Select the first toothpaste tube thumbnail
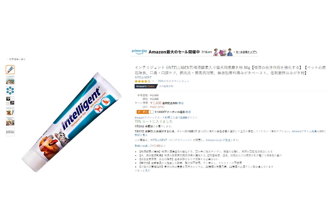 (x=10, y=69)
